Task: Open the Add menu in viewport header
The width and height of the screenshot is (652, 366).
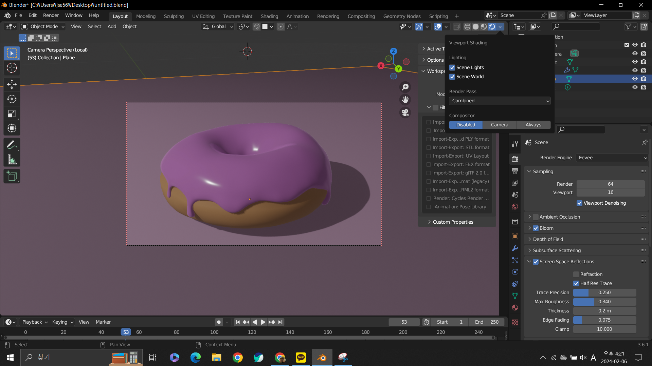Action: tap(112, 26)
